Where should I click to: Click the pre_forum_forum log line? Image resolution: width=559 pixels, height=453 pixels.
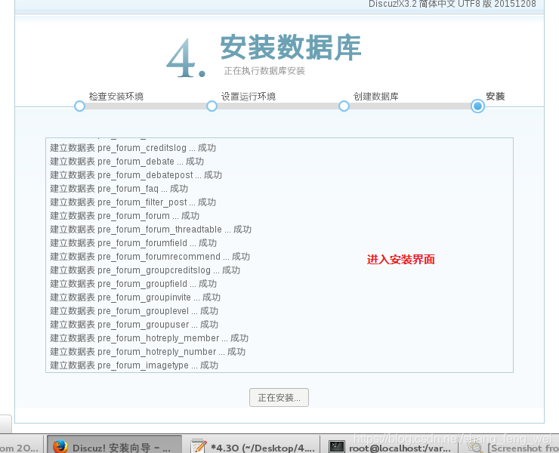click(125, 216)
